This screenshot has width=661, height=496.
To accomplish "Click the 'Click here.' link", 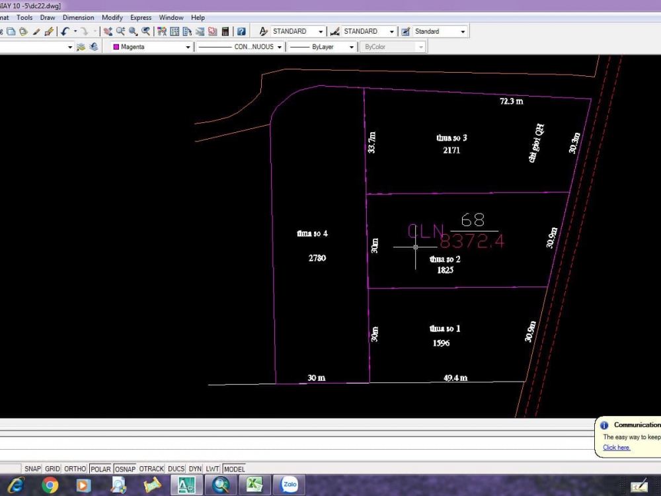I will 616,448.
